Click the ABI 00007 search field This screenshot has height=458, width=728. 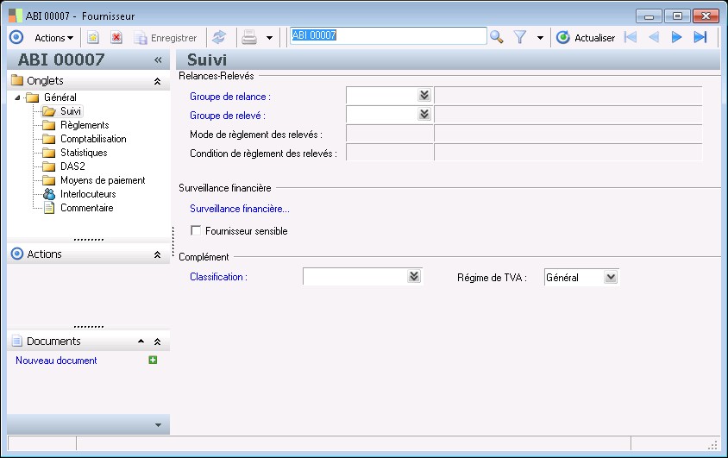(388, 36)
